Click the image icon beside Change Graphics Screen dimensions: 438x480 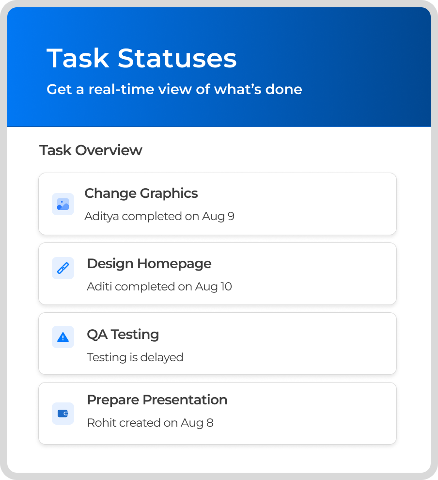[63, 204]
